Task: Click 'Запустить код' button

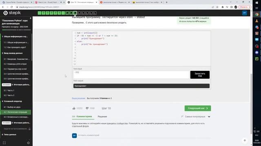Action: click(200, 75)
